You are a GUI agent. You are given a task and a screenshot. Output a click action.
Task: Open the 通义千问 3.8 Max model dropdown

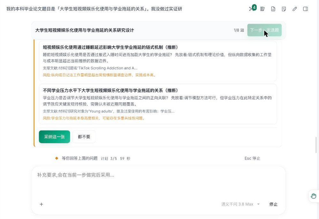coord(241,204)
